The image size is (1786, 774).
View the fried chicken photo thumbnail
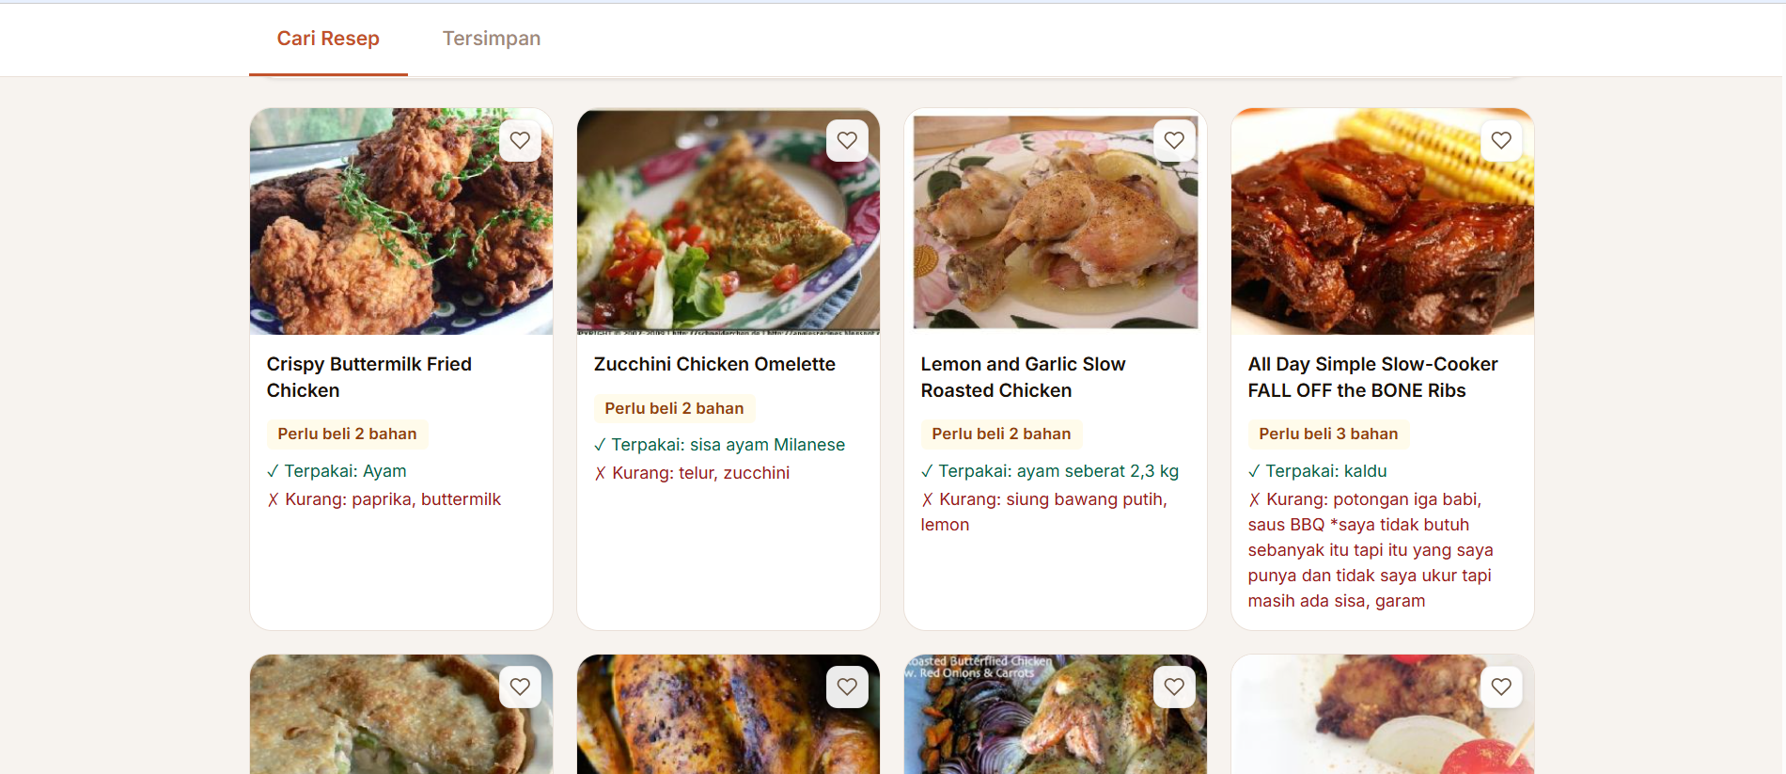pos(401,221)
